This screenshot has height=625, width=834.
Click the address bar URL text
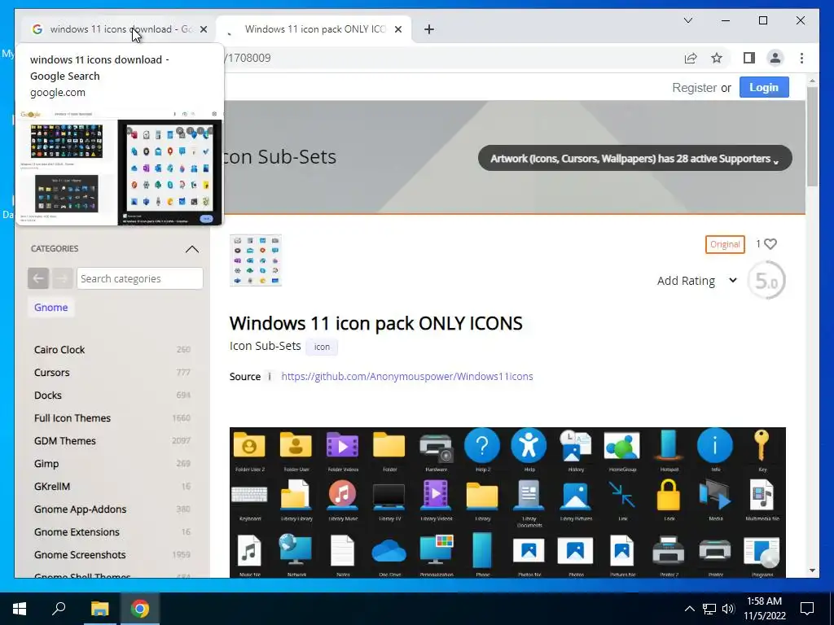coord(248,58)
